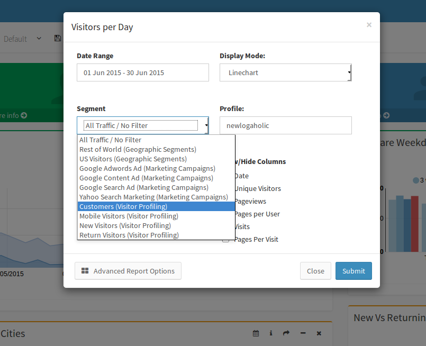
Task: Collapse the Segment dropdown via its arrow
Action: point(206,126)
